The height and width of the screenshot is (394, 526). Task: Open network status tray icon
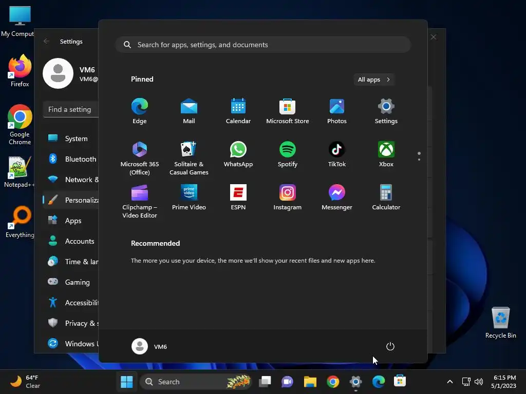click(x=466, y=382)
